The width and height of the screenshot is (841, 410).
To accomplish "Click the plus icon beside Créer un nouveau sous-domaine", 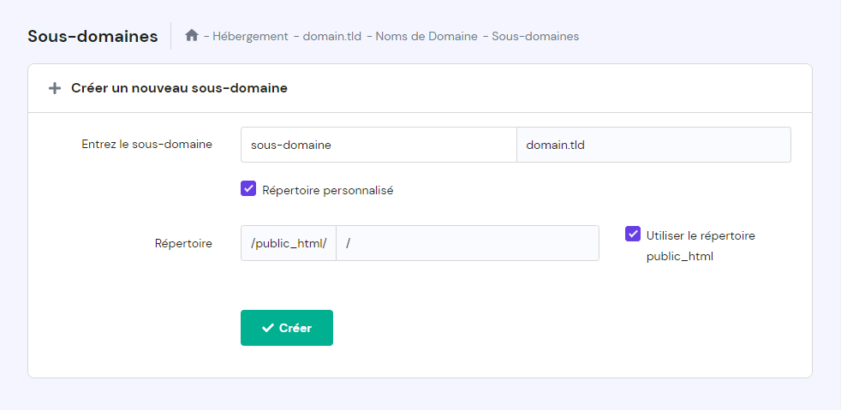I will (55, 88).
